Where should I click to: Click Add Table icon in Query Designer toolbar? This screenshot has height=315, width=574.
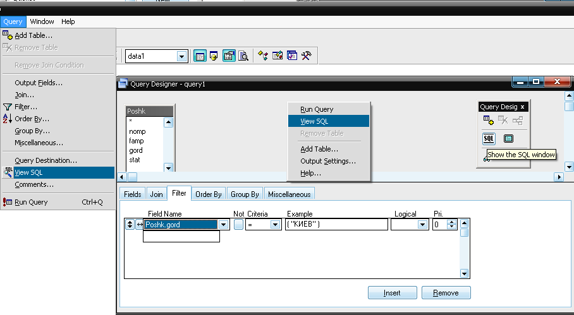(x=488, y=120)
